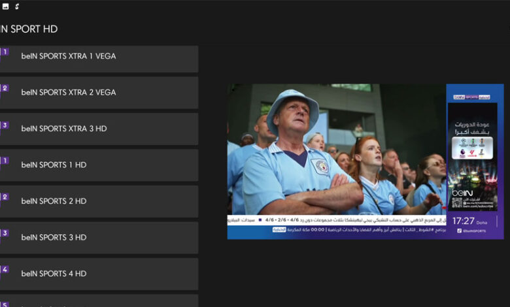510x307 pixels.
Task: Click number 1 badge beside beIN SPORTS 1 HD
Action: pyautogui.click(x=4, y=161)
